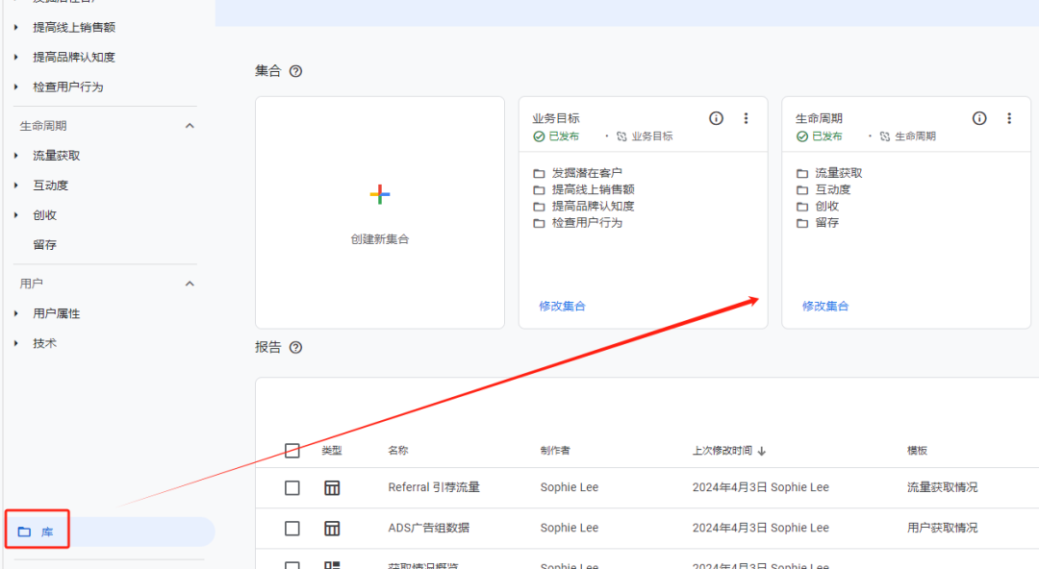Sort by 模板 column header
Viewport: 1039px width, 569px height.
[x=917, y=451]
